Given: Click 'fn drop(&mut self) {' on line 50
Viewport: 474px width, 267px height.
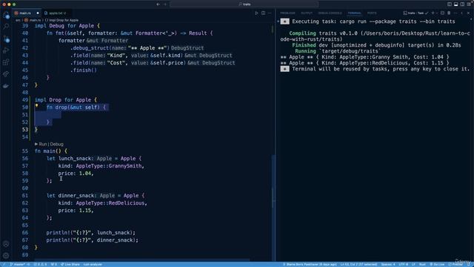Looking at the screenshot, I should [76, 107].
